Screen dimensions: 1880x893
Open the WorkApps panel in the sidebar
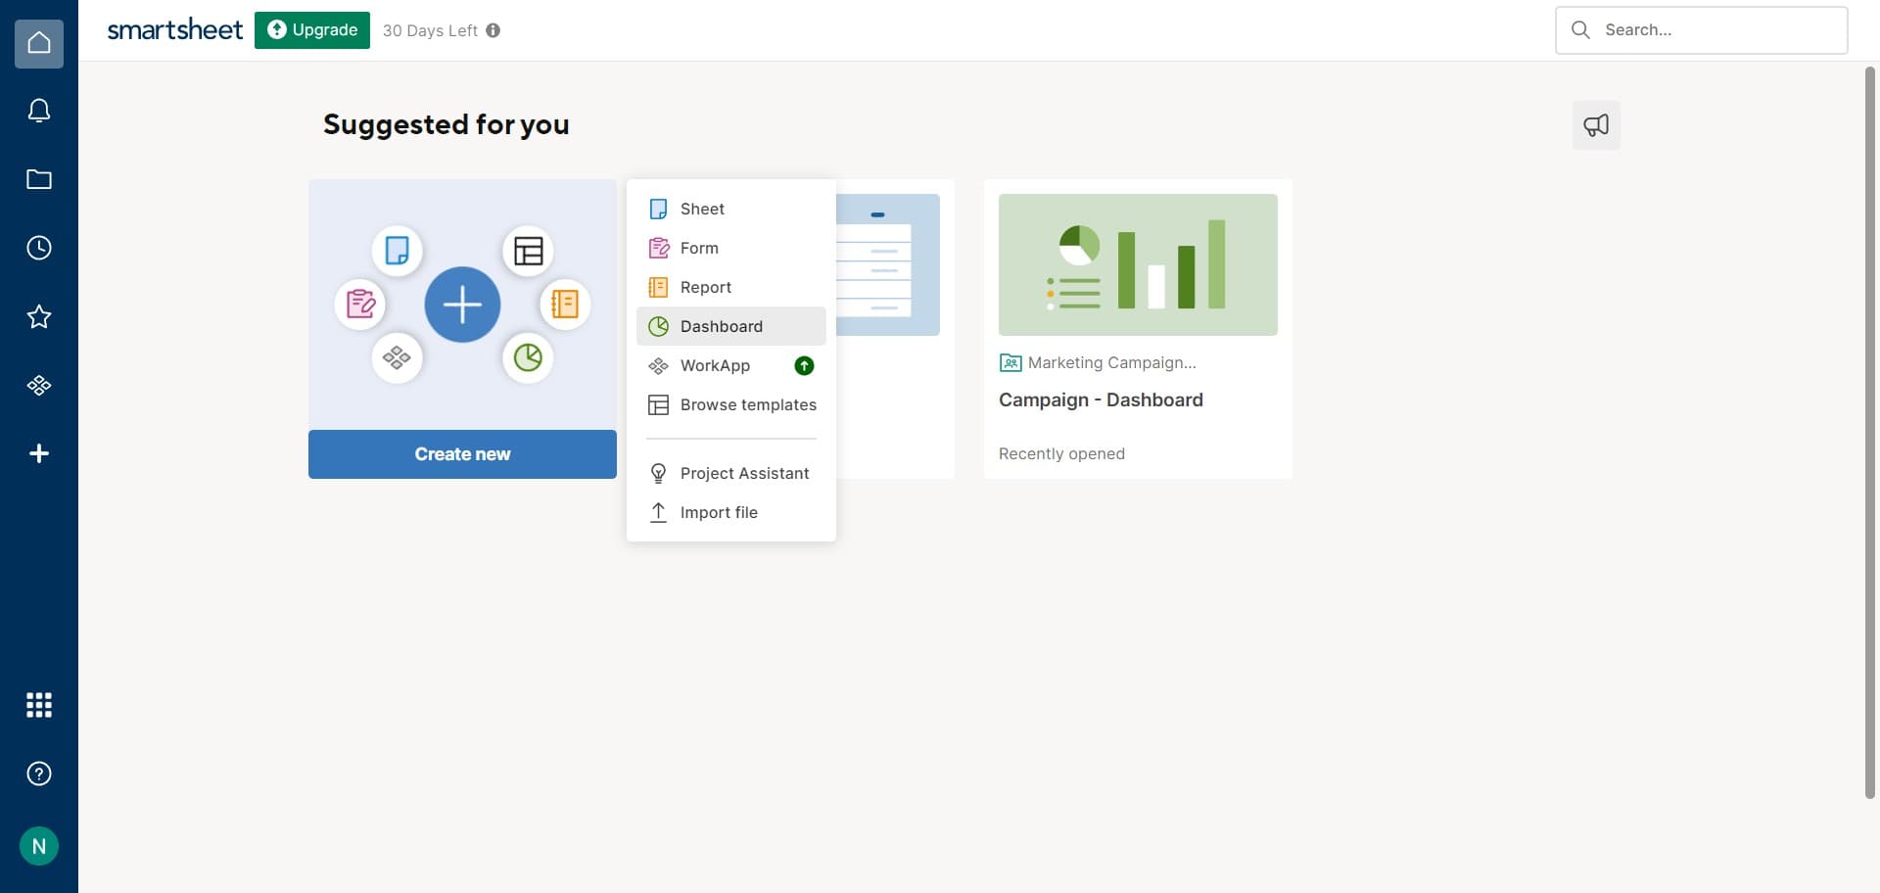tap(38, 385)
